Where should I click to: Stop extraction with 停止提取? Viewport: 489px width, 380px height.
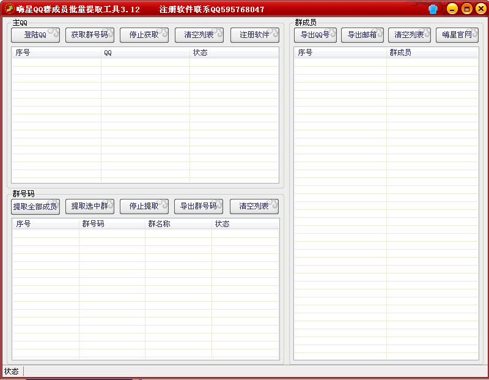tap(144, 206)
